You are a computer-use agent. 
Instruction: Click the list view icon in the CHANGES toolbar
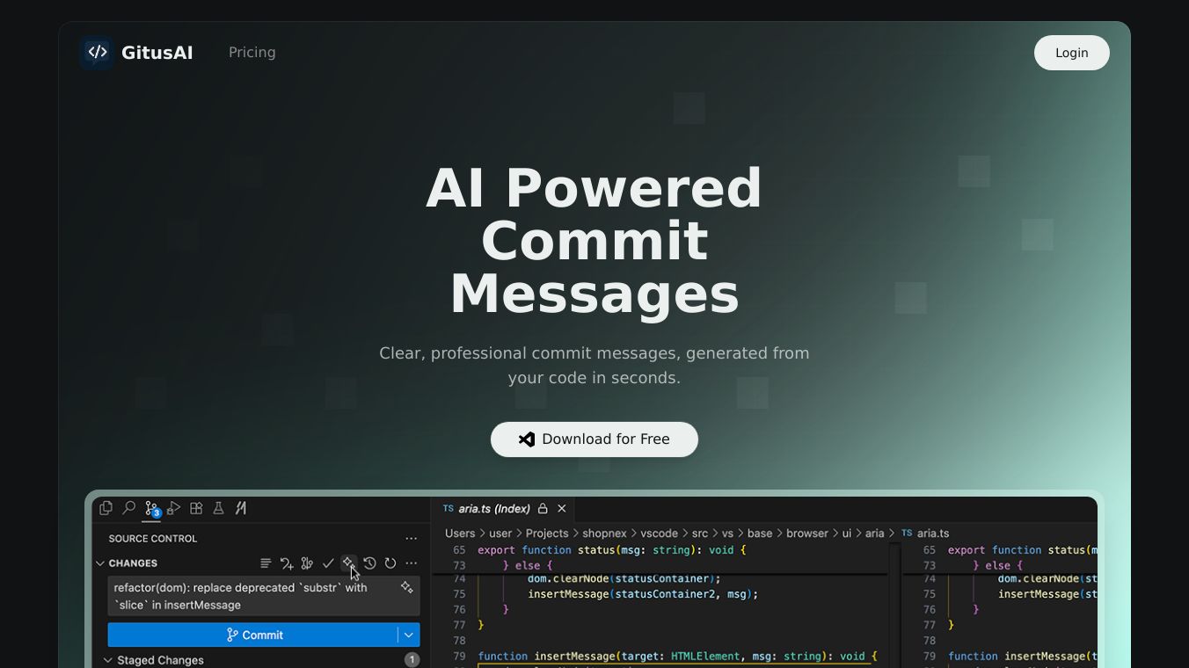coord(266,563)
